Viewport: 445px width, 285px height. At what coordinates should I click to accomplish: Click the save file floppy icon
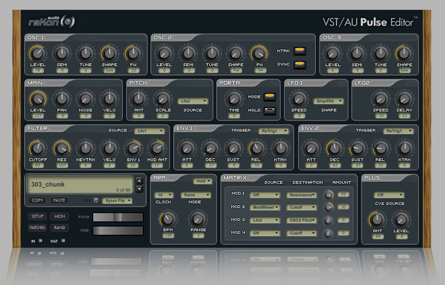point(96,200)
